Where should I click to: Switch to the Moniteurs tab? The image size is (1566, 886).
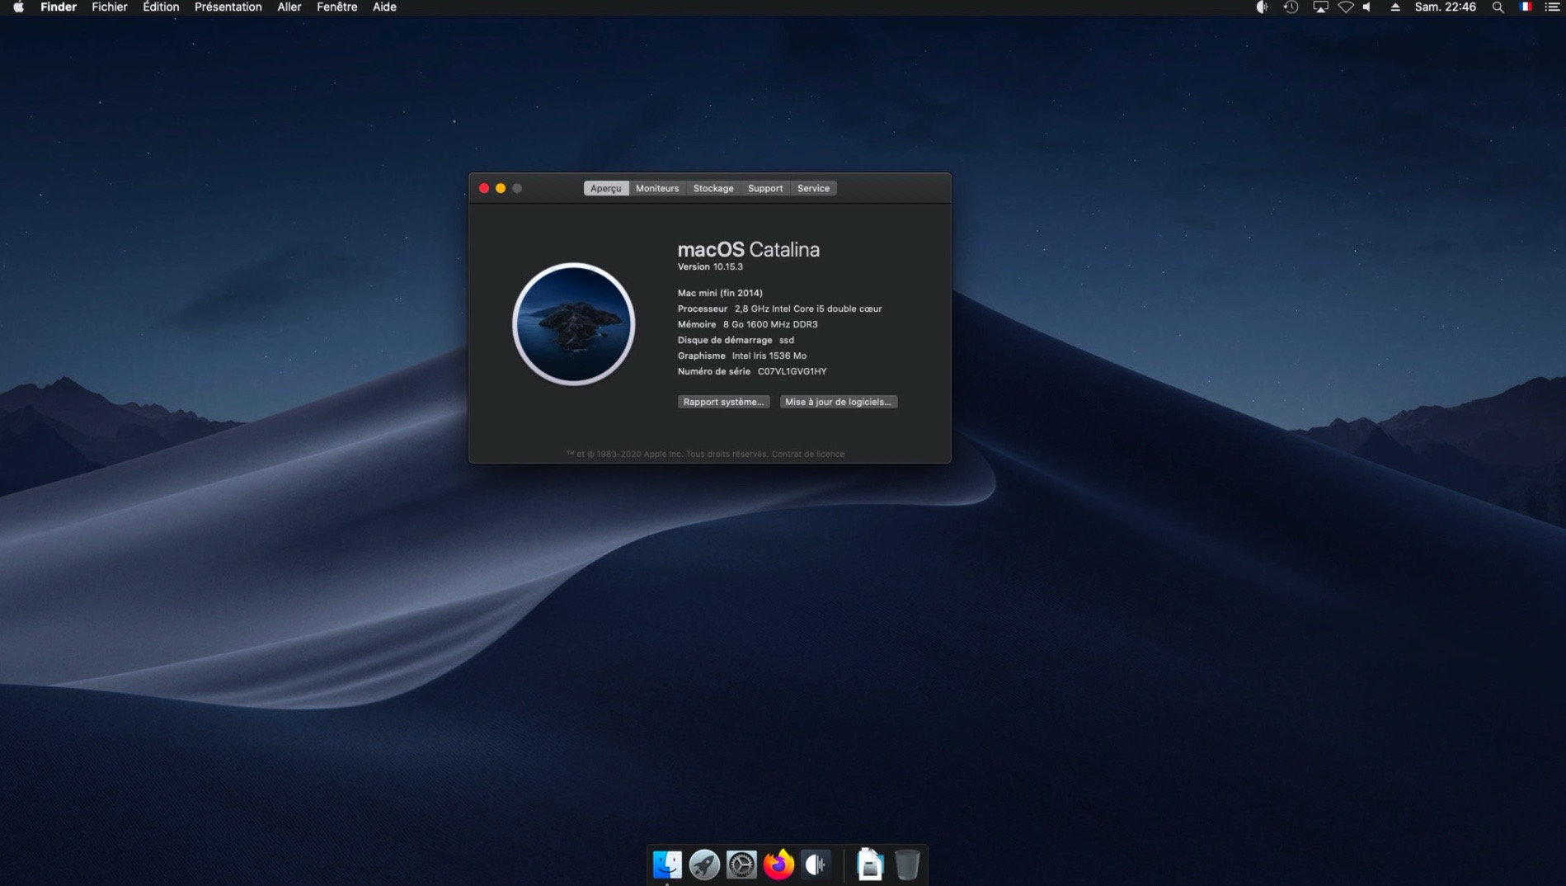(656, 189)
